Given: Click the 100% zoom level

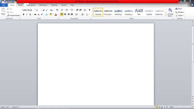Looking at the screenshot, I should (x=172, y=107).
